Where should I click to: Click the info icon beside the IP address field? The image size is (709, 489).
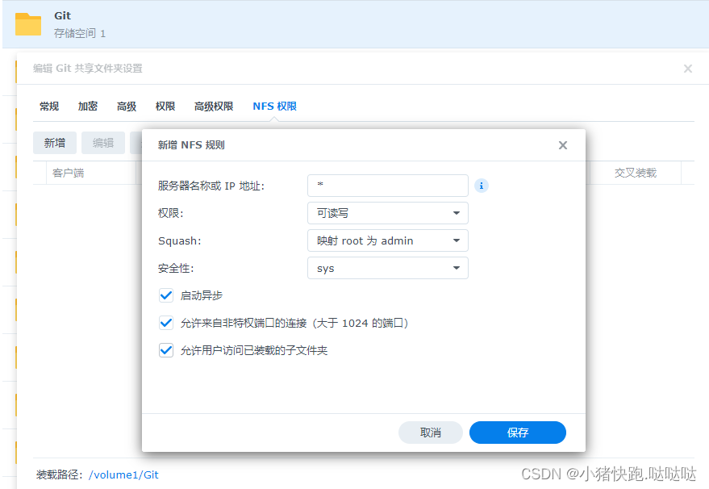(481, 186)
